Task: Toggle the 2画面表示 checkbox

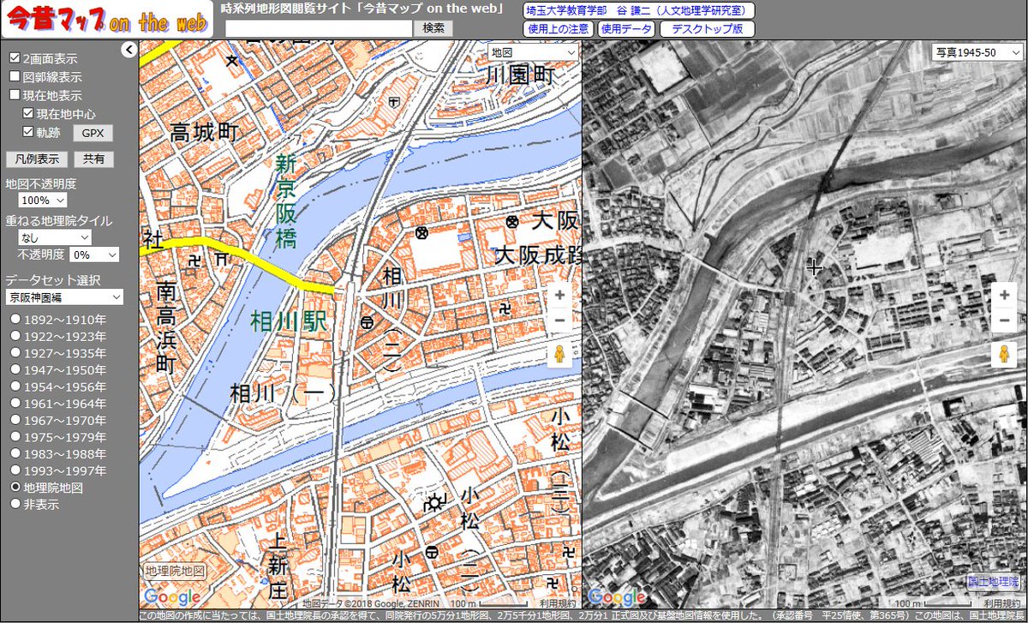Action: click(x=14, y=59)
